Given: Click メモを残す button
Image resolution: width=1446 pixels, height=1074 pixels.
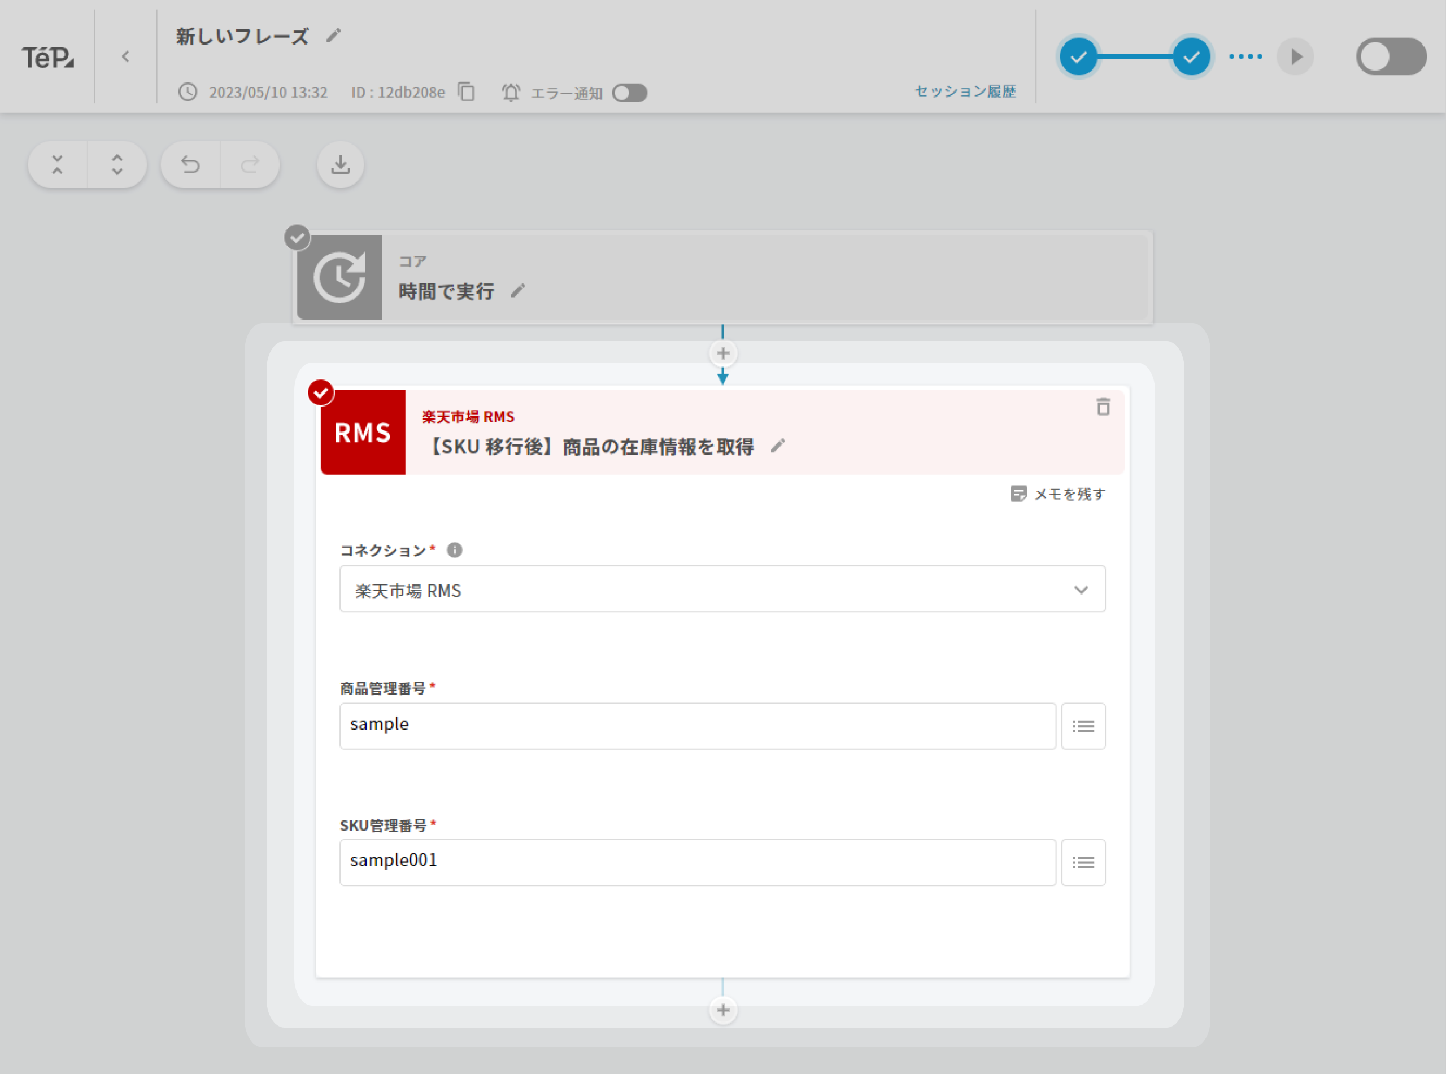Looking at the screenshot, I should click(x=1057, y=494).
